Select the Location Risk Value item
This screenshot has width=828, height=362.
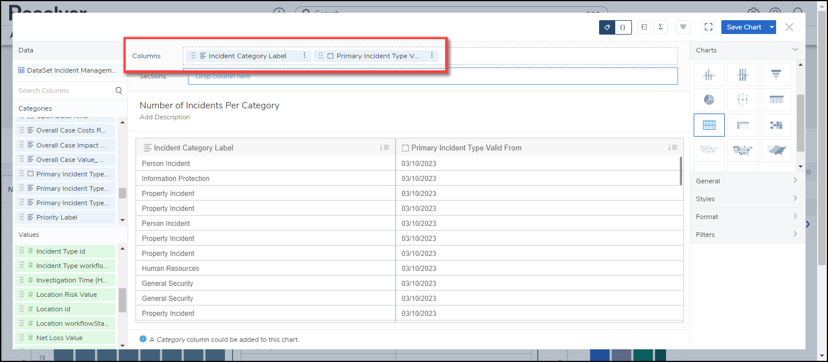click(66, 295)
